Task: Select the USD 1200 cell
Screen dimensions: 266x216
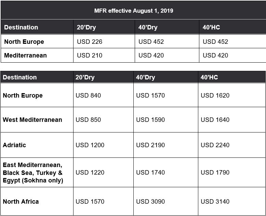Action: [x=90, y=145]
